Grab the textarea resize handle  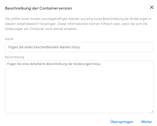(152, 112)
